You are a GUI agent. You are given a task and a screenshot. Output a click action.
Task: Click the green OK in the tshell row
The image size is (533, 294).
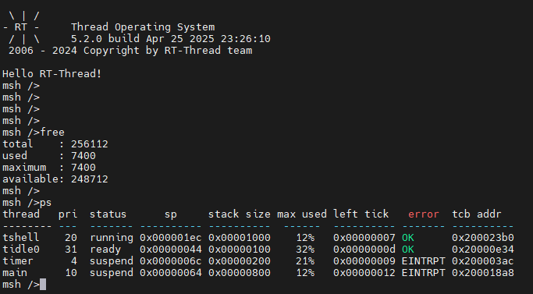[408, 238]
